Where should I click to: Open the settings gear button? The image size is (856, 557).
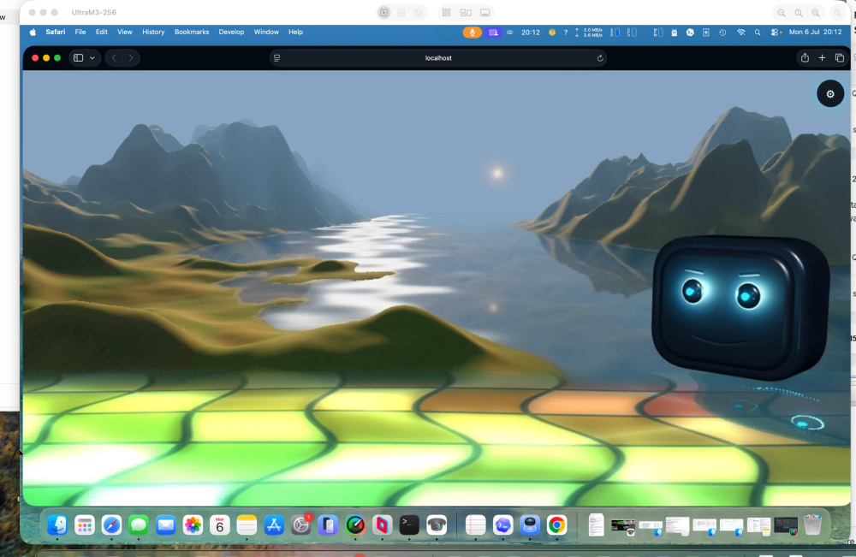click(x=829, y=94)
